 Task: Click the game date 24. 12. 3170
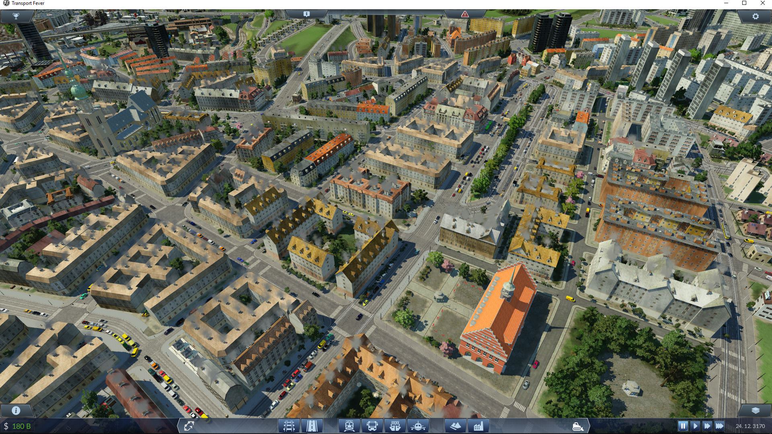[x=750, y=426]
